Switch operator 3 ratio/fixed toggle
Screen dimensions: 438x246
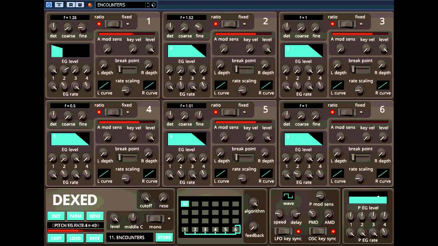[x=347, y=24]
